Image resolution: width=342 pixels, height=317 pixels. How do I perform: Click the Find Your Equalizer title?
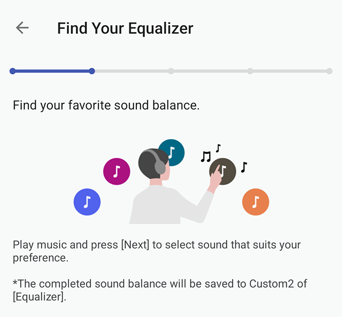(125, 28)
